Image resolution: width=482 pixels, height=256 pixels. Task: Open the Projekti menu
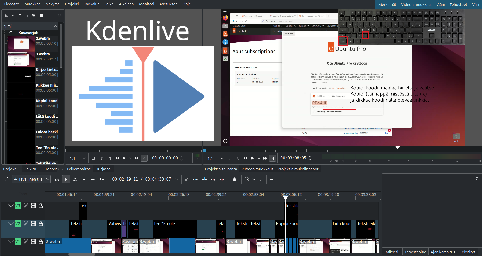(x=72, y=4)
